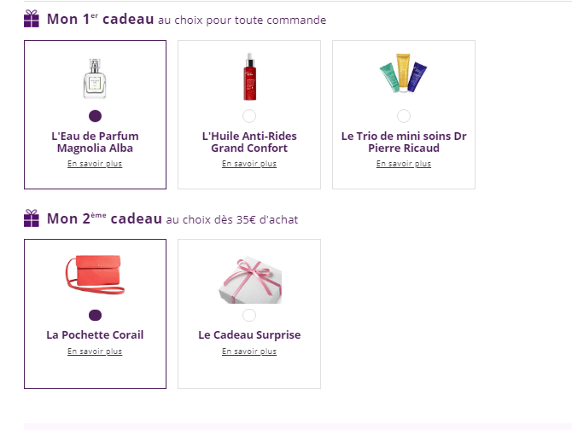Image resolution: width=572 pixels, height=430 pixels.
Task: Click the Magnolia Alba perfume bottle image
Action: pyautogui.click(x=95, y=78)
